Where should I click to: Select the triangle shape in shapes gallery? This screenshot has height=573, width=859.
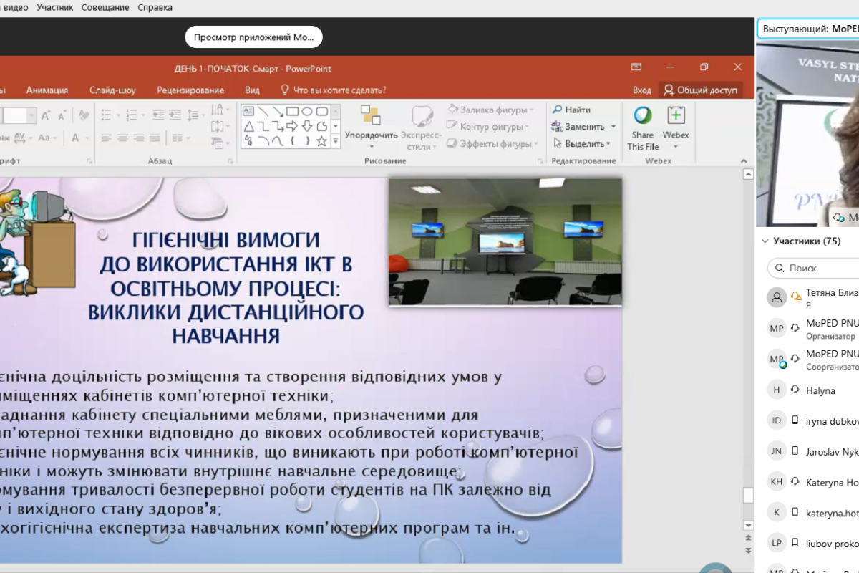point(248,126)
